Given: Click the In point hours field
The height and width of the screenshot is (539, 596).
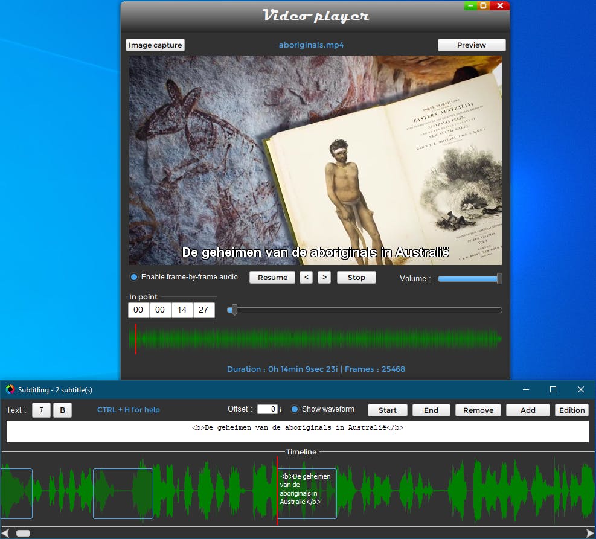Looking at the screenshot, I should pyautogui.click(x=138, y=310).
